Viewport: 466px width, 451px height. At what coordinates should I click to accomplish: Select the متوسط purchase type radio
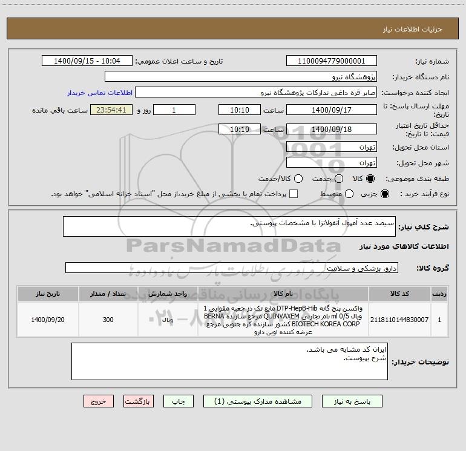[x=349, y=194]
